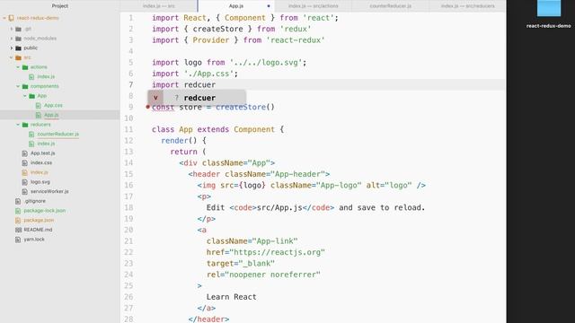Click the App.css file icon
This screenshot has height=323, width=575.
pos(38,106)
